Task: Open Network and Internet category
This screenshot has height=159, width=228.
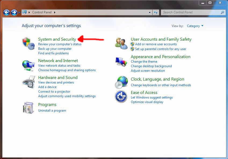Action: pyautogui.click(x=58, y=60)
